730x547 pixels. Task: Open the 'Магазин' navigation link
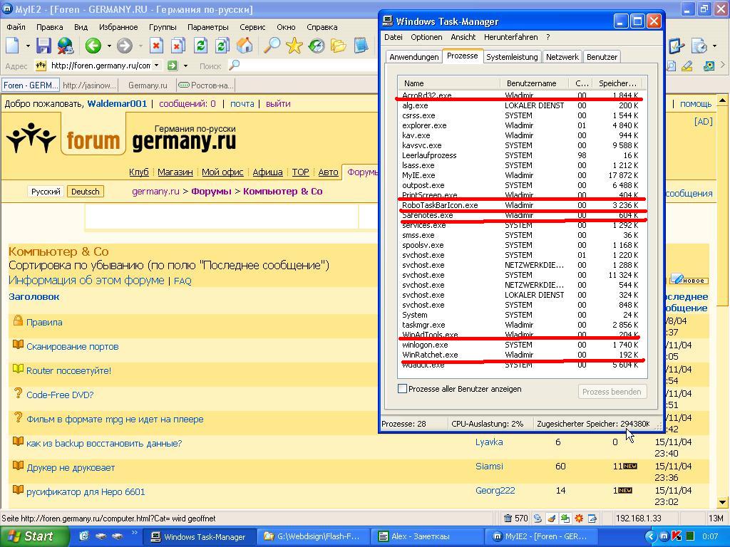click(175, 172)
